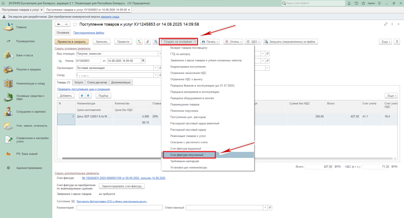Screen dimensions: 404x218
Task: Move row up with blue arrow
Action: click(82, 96)
